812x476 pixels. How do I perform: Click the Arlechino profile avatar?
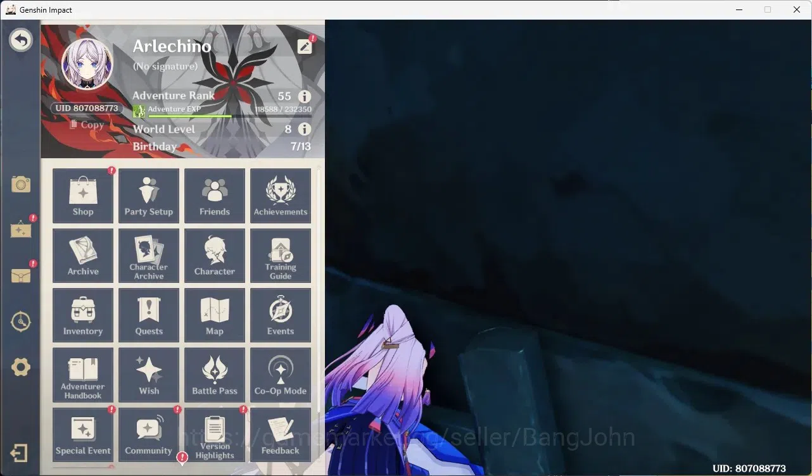point(87,65)
